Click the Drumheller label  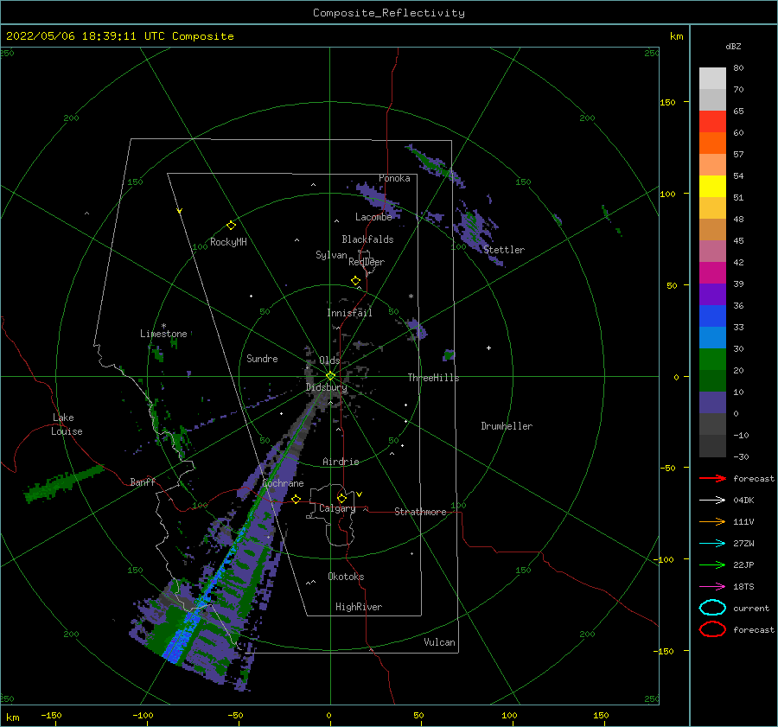(x=507, y=426)
